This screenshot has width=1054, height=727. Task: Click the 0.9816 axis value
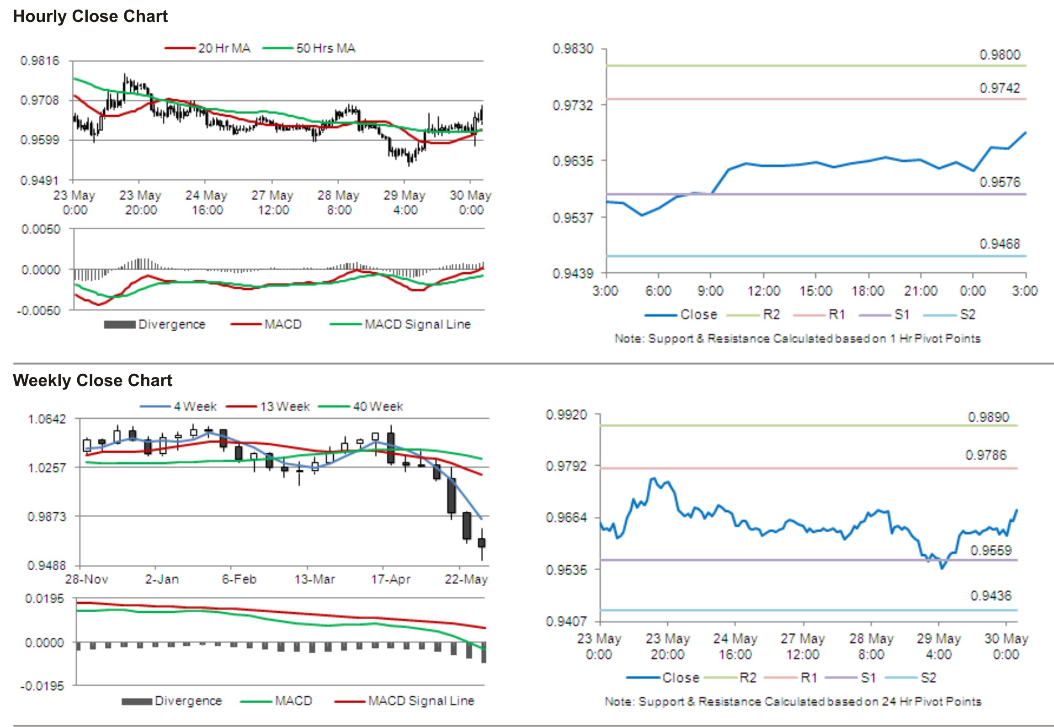(40, 61)
